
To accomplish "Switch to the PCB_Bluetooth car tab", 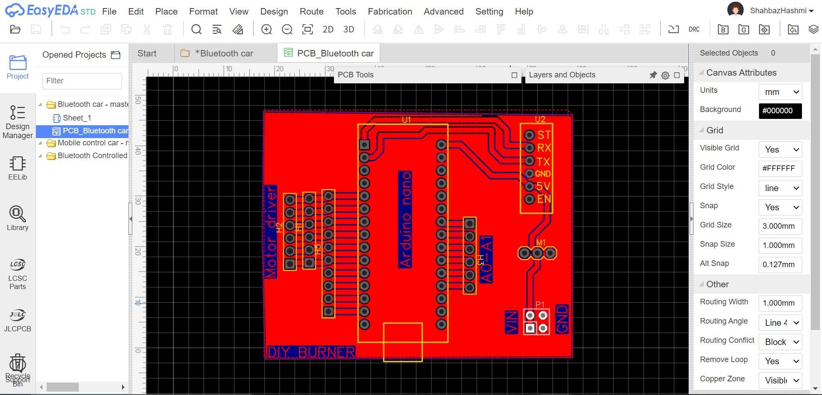I will pyautogui.click(x=335, y=53).
